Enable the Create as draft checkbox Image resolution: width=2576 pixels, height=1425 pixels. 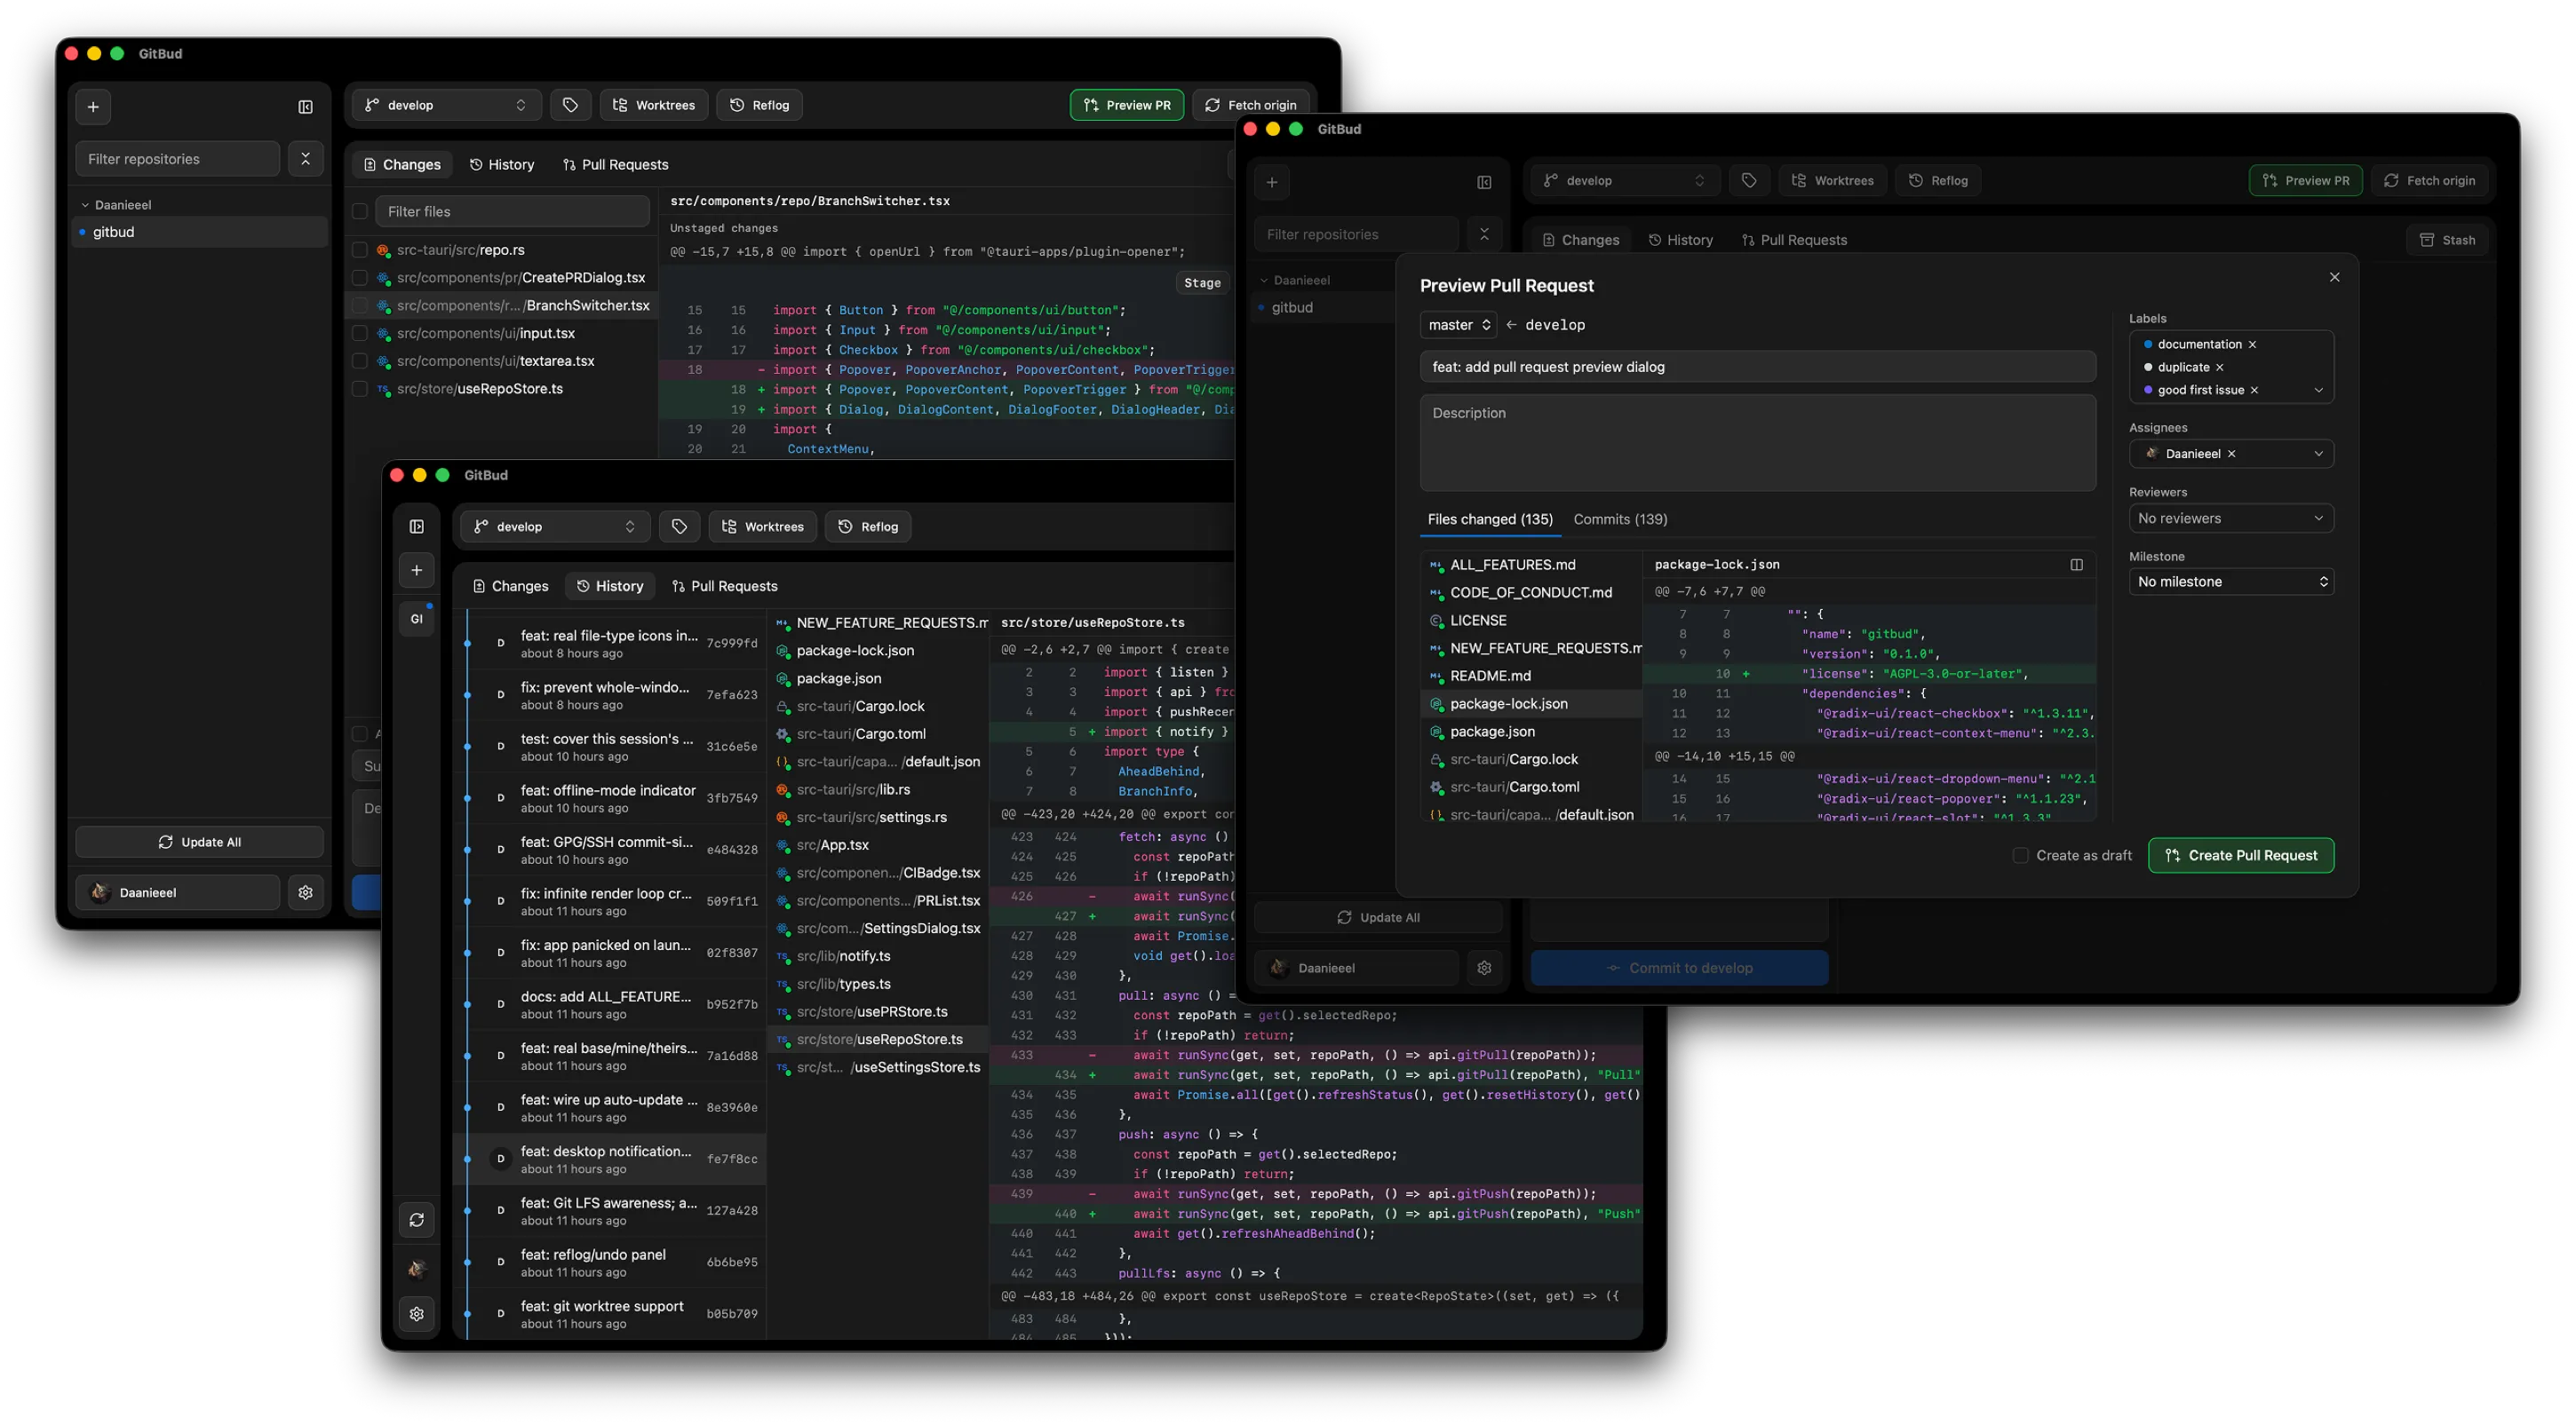[x=2020, y=855]
